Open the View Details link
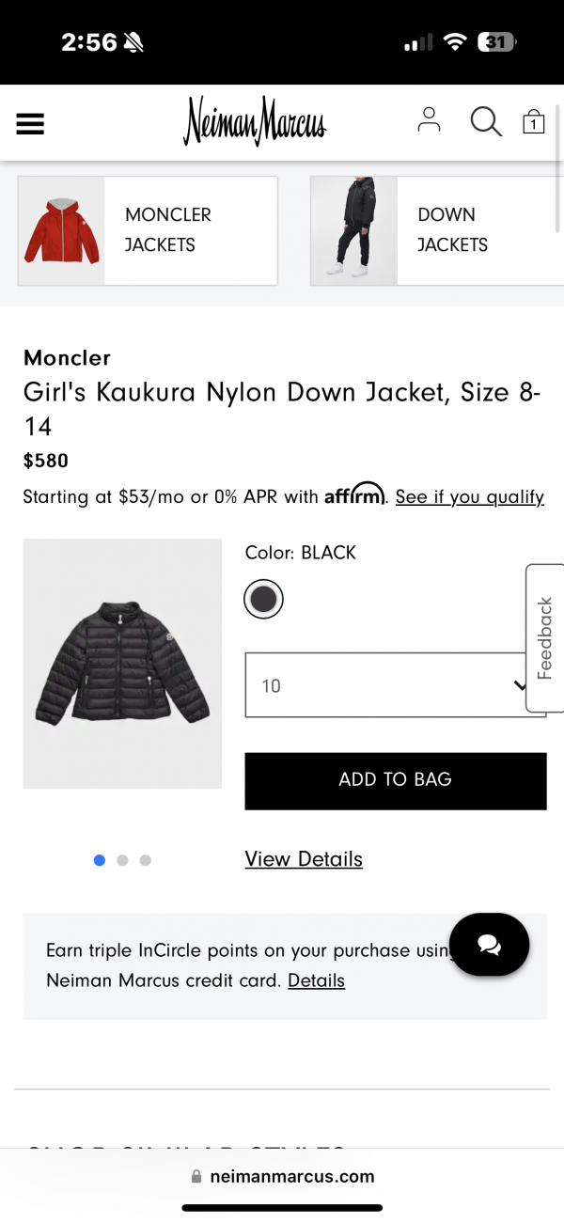 click(304, 859)
